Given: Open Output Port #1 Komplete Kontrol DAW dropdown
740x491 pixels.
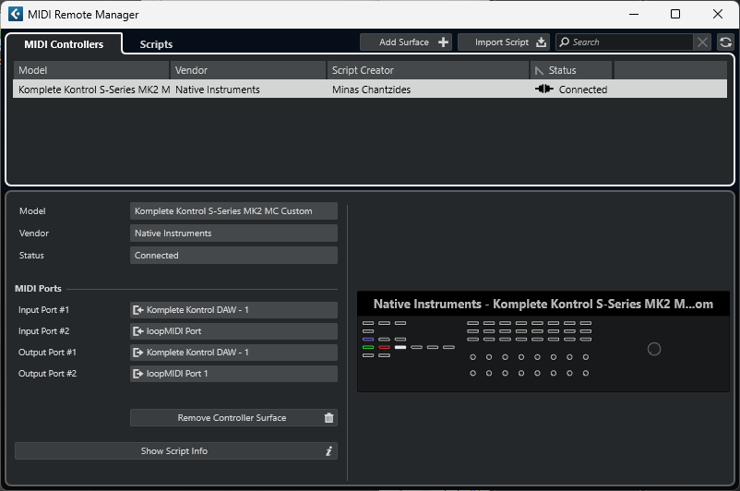Looking at the screenshot, I should click(x=233, y=353).
